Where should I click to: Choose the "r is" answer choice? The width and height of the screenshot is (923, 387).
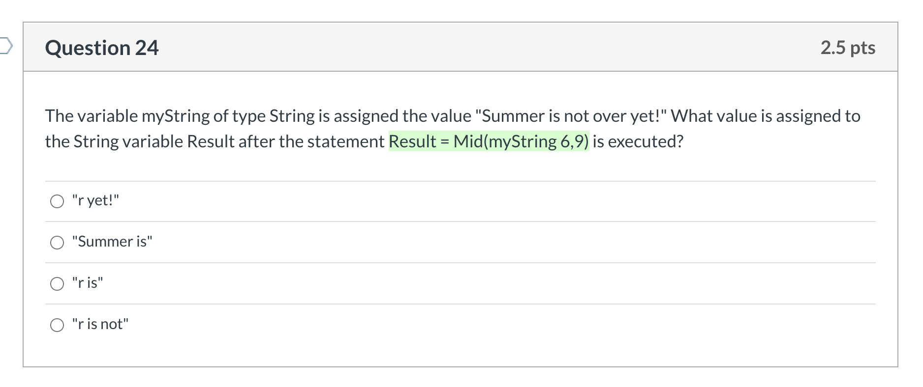click(x=58, y=283)
